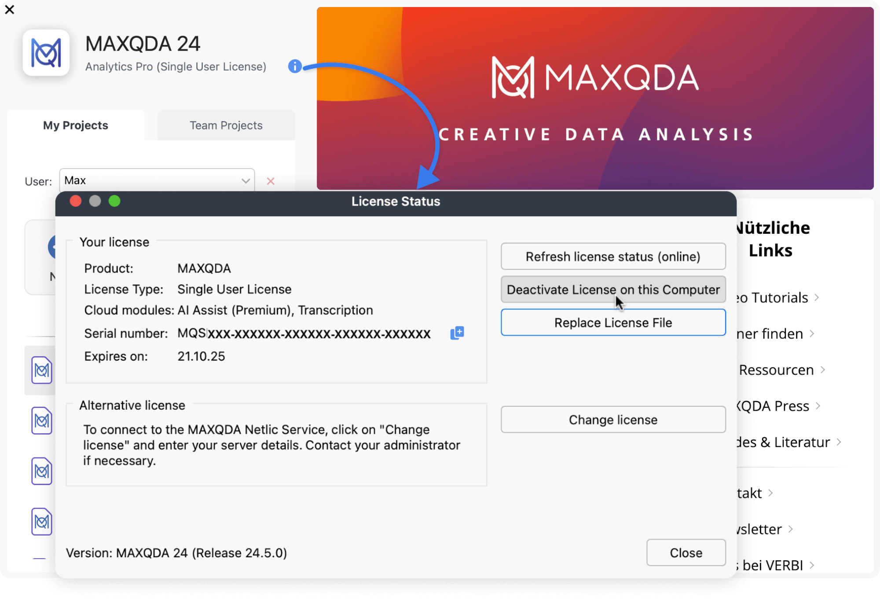Switch to the Team Projects tab
The image size is (880, 600).
(225, 125)
